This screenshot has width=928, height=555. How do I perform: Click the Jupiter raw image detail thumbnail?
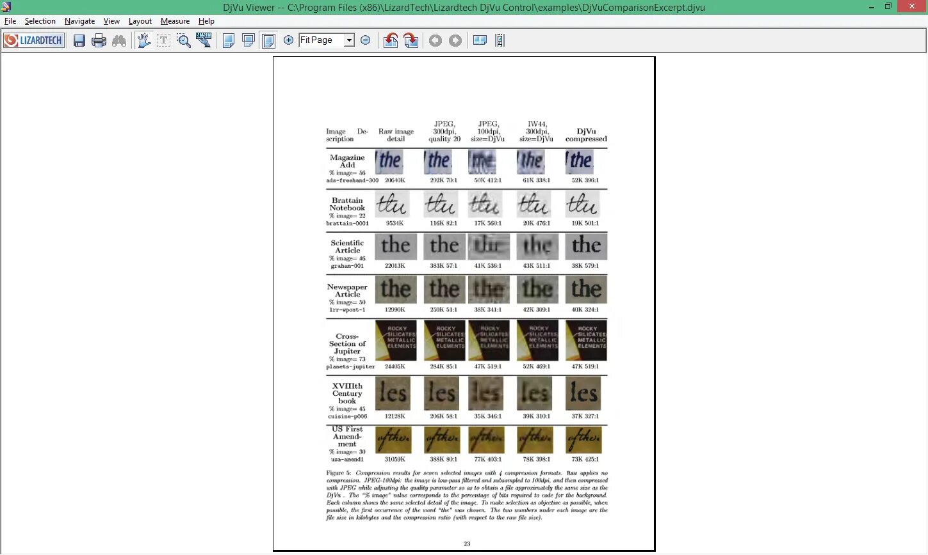(x=396, y=341)
